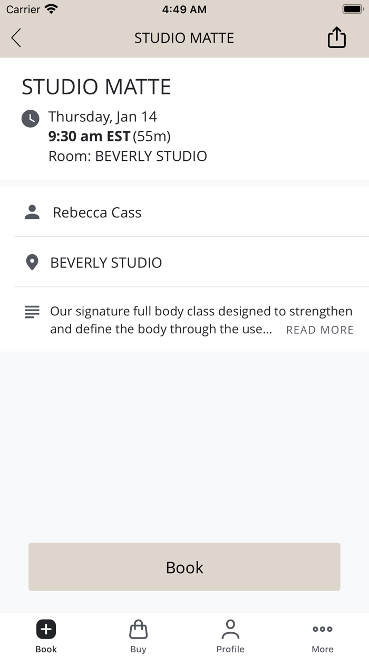
Task: Tap the 9:30 am EST class time
Action: point(89,136)
